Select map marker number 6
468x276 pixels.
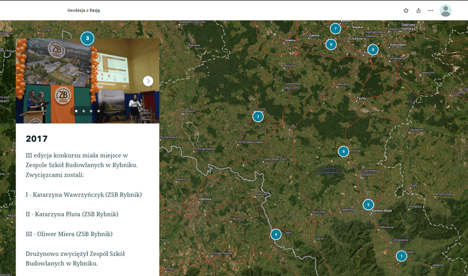pos(331,44)
